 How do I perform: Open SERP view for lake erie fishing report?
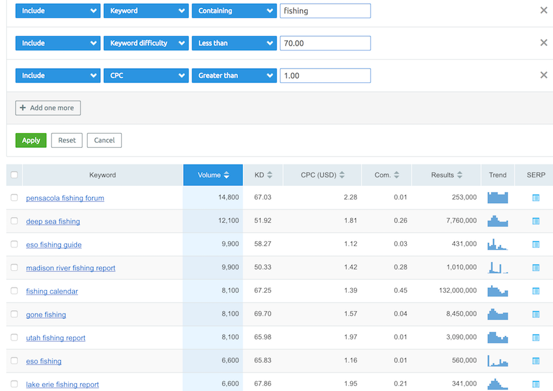pyautogui.click(x=536, y=384)
